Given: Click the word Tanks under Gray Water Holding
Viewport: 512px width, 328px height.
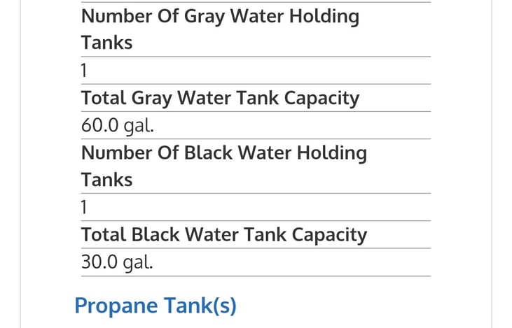Looking at the screenshot, I should point(106,43).
